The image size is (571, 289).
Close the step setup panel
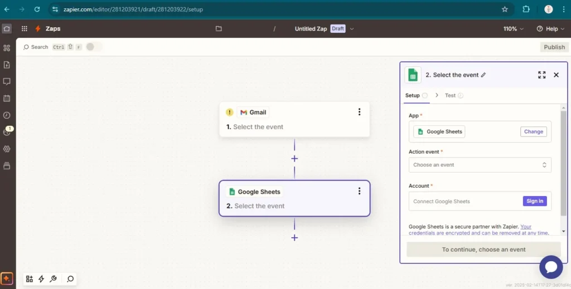(x=556, y=75)
